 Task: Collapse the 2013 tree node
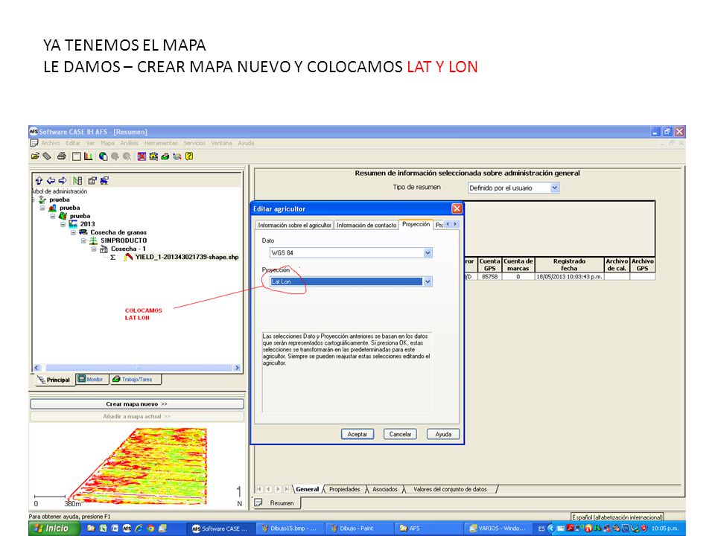[x=63, y=224]
